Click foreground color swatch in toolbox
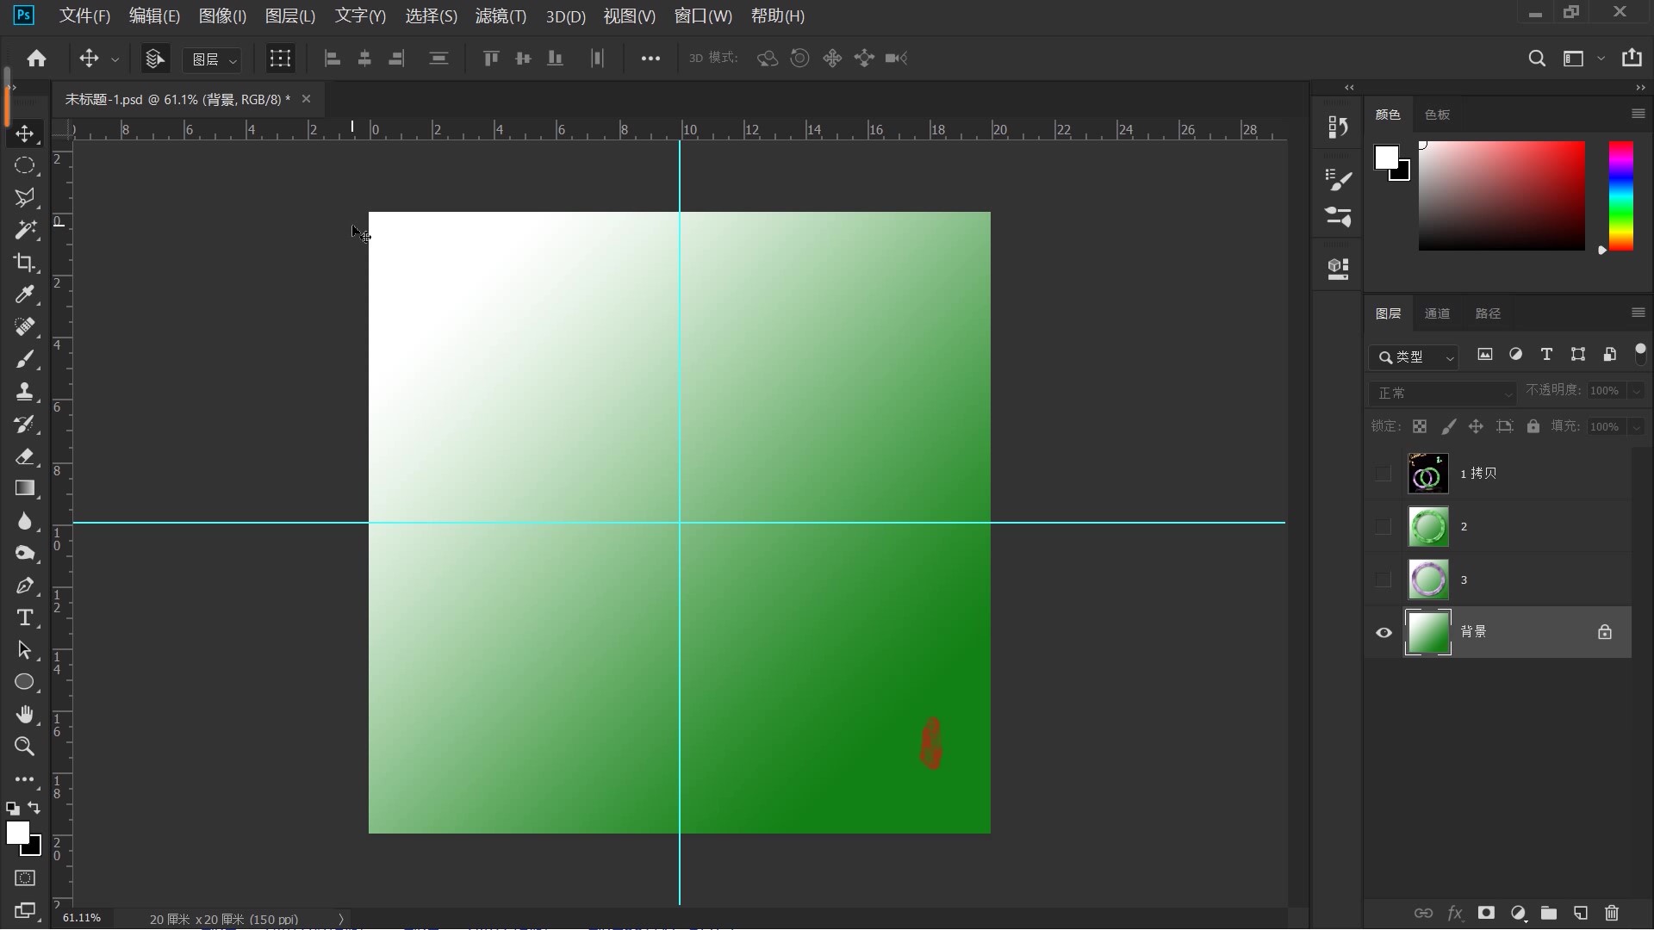 click(x=17, y=832)
